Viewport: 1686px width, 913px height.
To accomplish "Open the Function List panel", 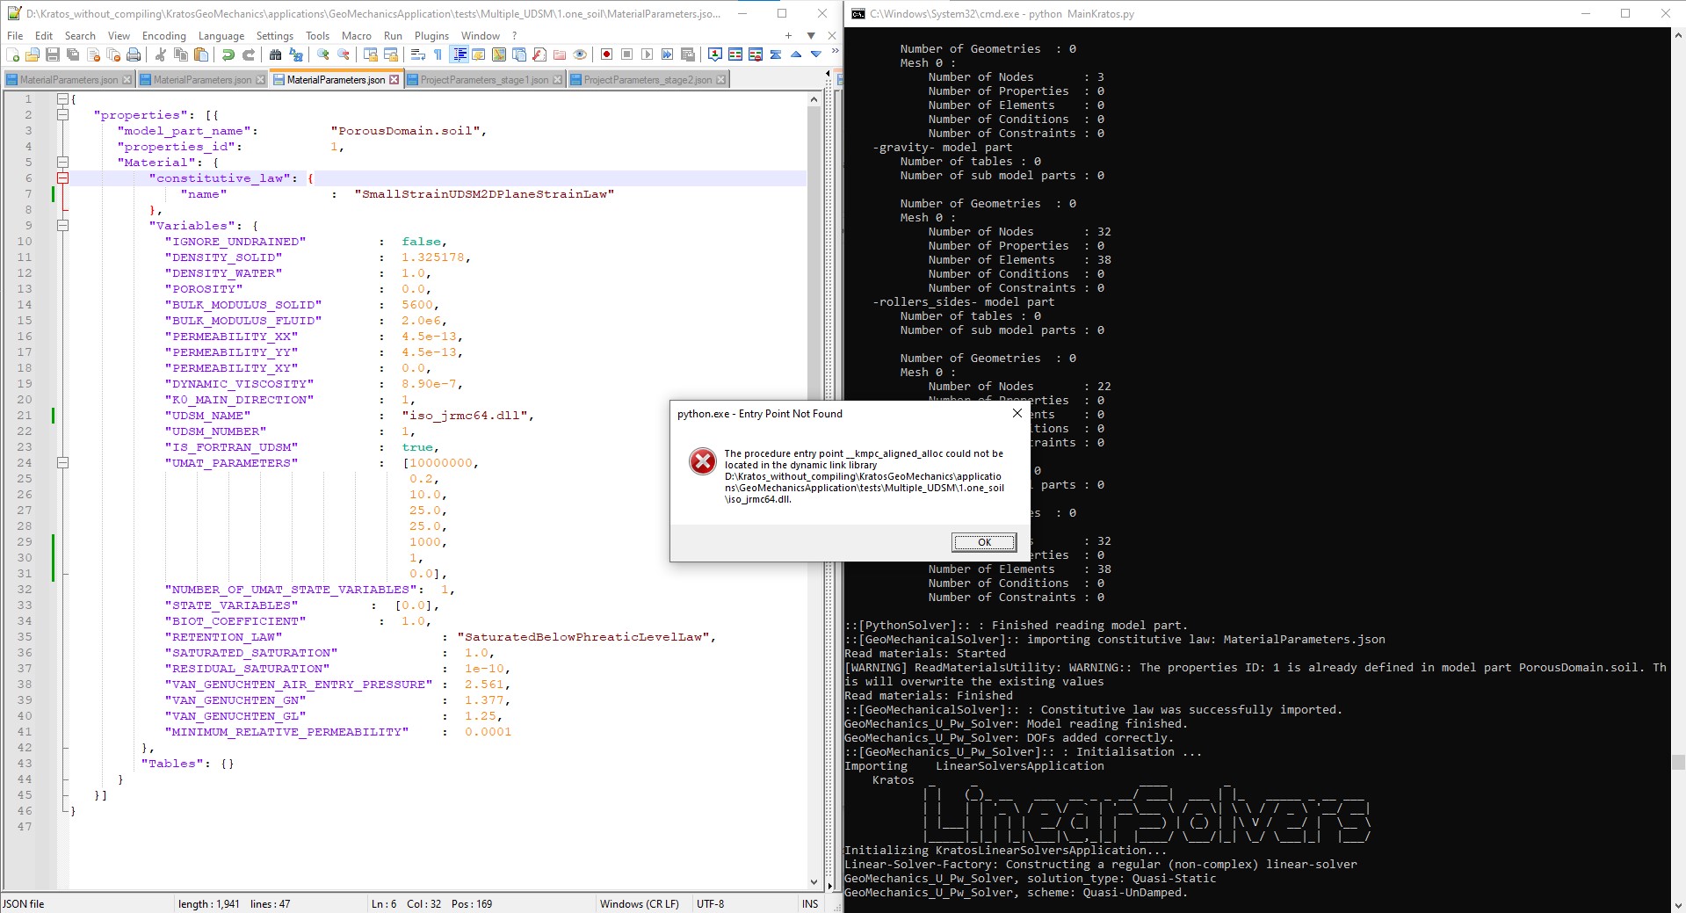I will pyautogui.click(x=539, y=54).
